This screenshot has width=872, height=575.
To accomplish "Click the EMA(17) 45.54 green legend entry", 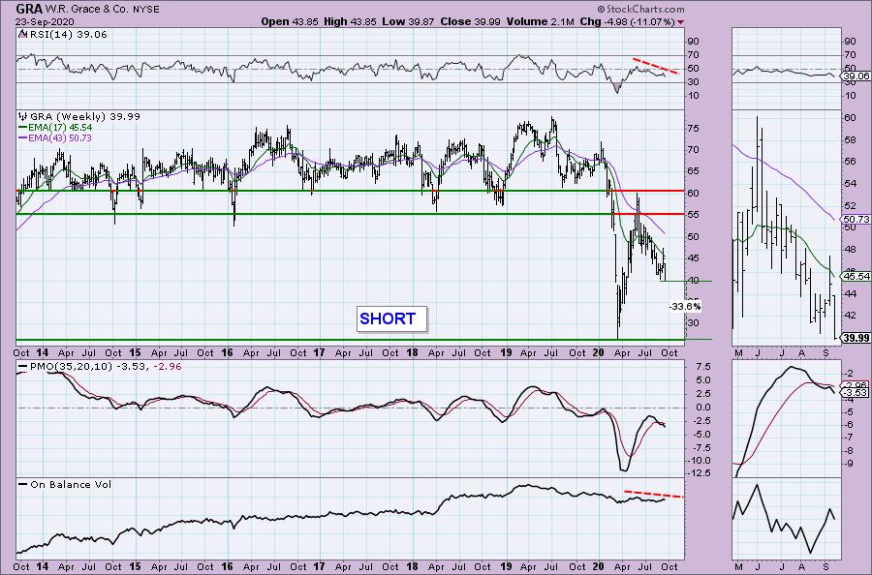I will pos(55,127).
